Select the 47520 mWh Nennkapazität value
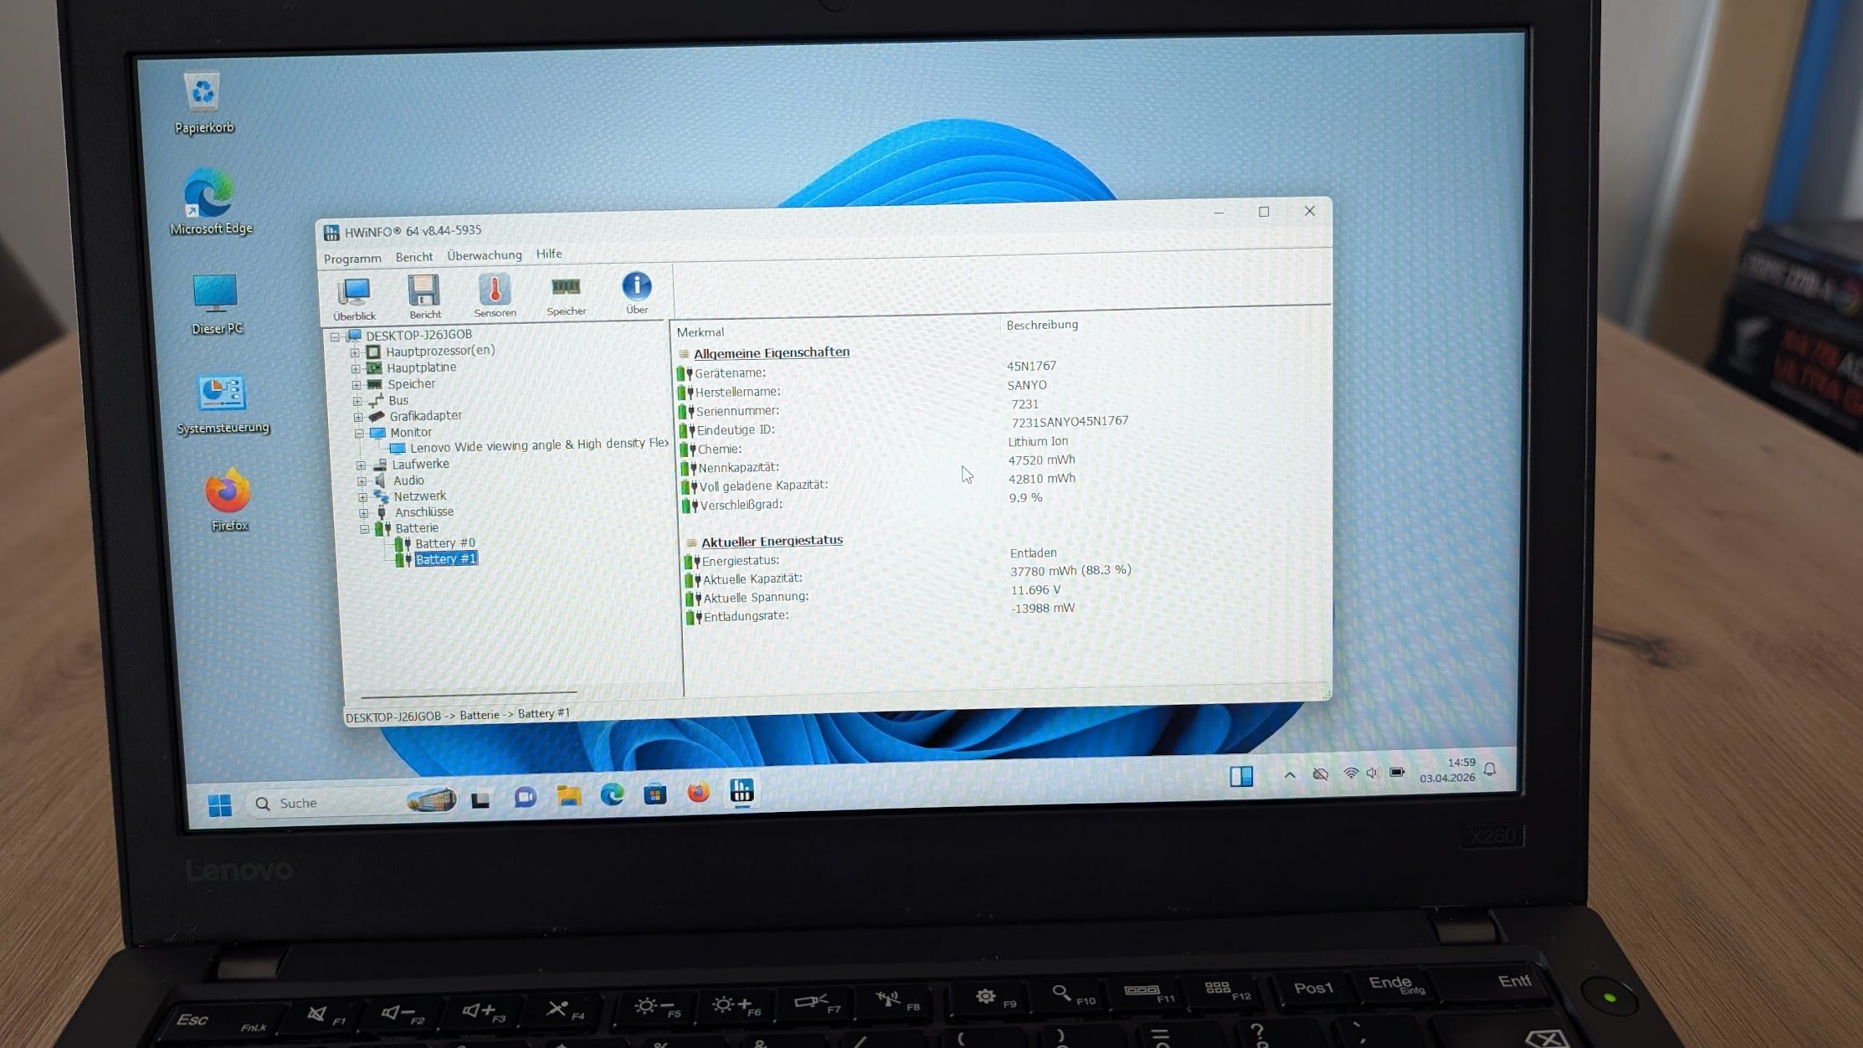Image resolution: width=1863 pixels, height=1048 pixels. tap(1042, 460)
